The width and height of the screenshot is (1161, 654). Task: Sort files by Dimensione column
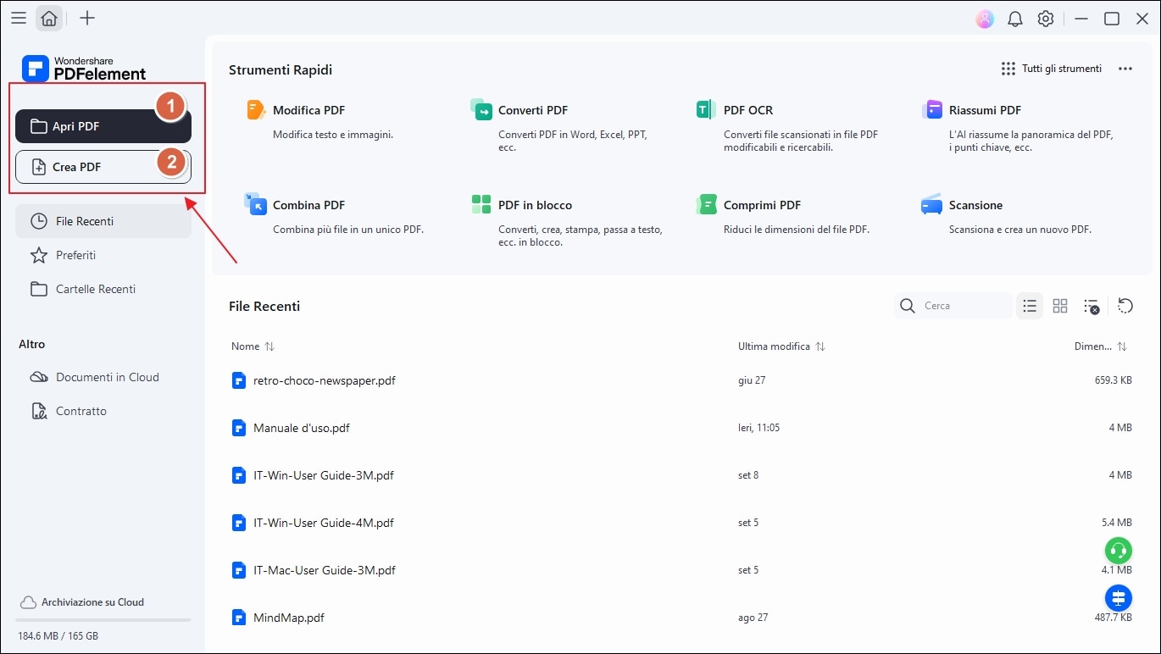[x=1101, y=346]
